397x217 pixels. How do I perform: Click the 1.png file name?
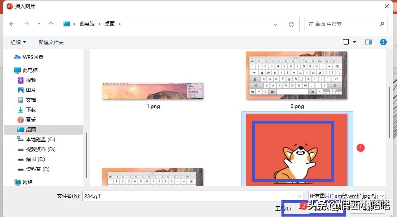coord(153,106)
